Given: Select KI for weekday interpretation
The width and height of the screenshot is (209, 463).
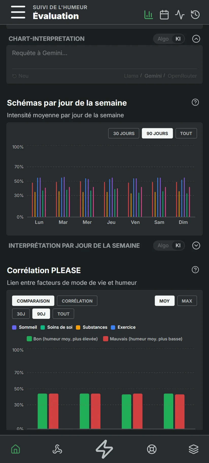Looking at the screenshot, I should click(178, 245).
